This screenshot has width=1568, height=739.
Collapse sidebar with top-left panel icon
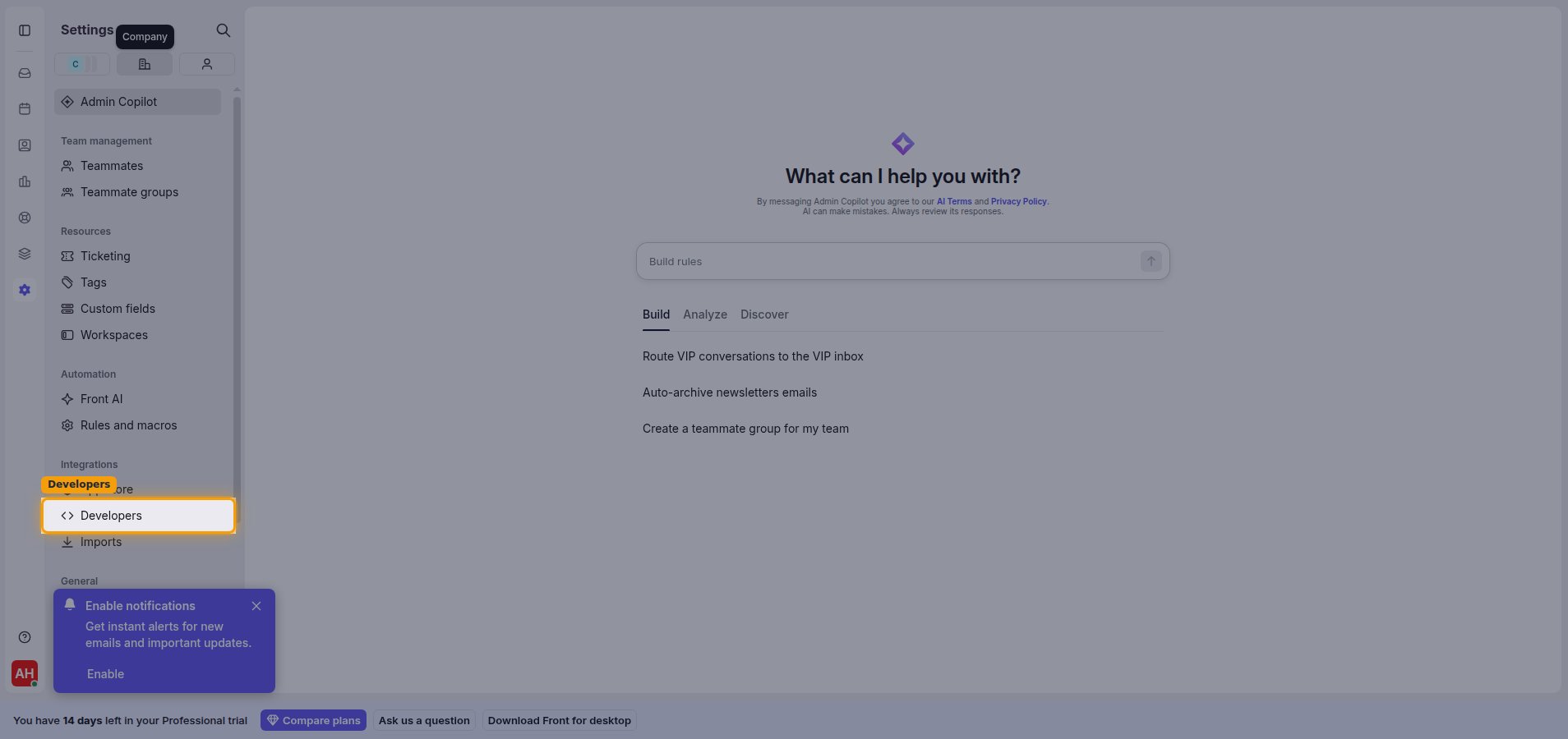(25, 30)
